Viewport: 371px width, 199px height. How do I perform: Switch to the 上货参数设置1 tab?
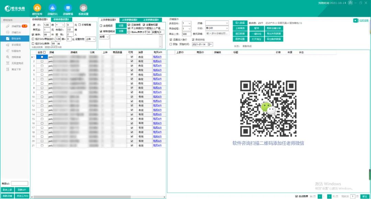coord(108,20)
